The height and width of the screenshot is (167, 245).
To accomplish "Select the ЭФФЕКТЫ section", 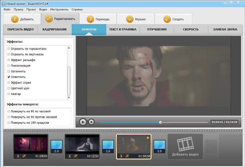I will [x=89, y=29].
